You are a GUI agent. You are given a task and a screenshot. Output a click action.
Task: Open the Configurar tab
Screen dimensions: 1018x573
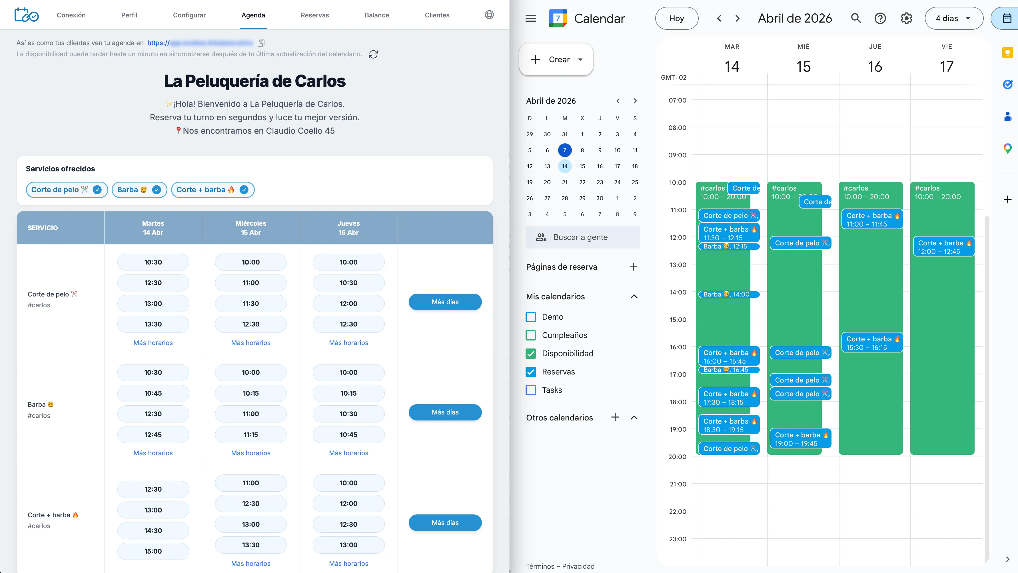189,15
